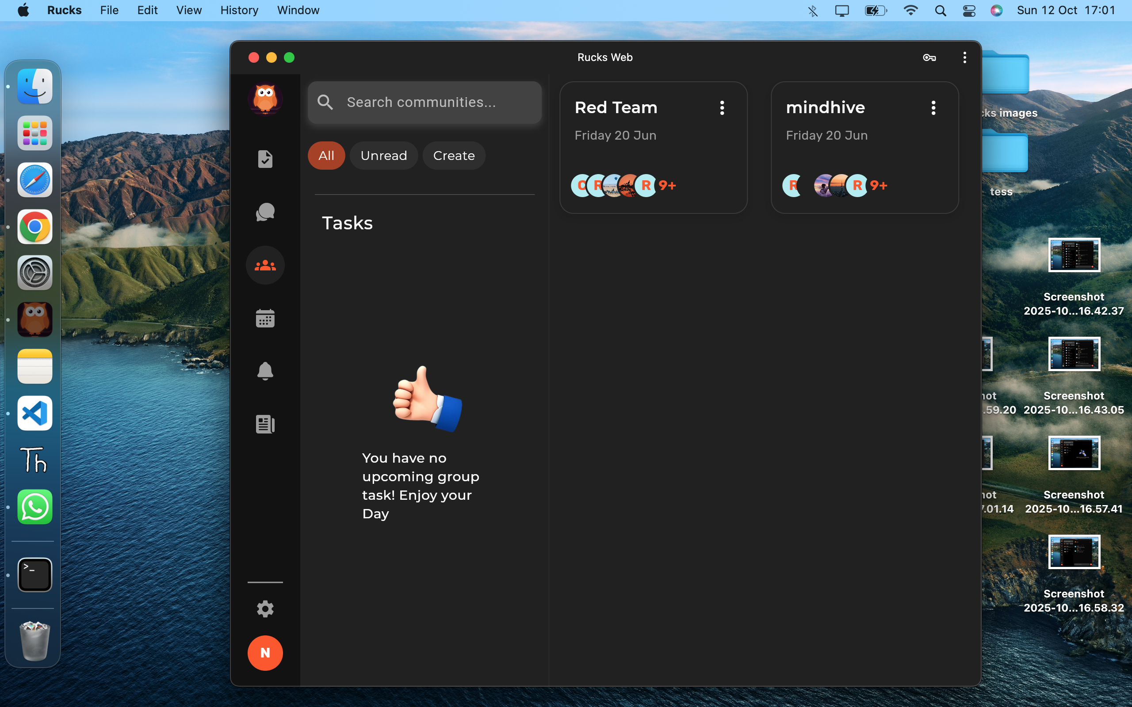Open the View menu
Viewport: 1132px width, 707px height.
[x=188, y=10]
